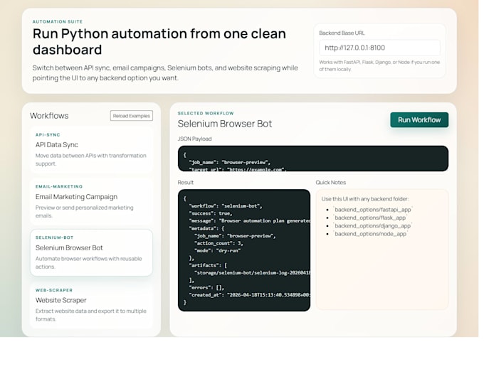Click the 'backend_options/node_app' note entry
Image resolution: width=484 pixels, height=369 pixels.
pyautogui.click(x=370, y=234)
